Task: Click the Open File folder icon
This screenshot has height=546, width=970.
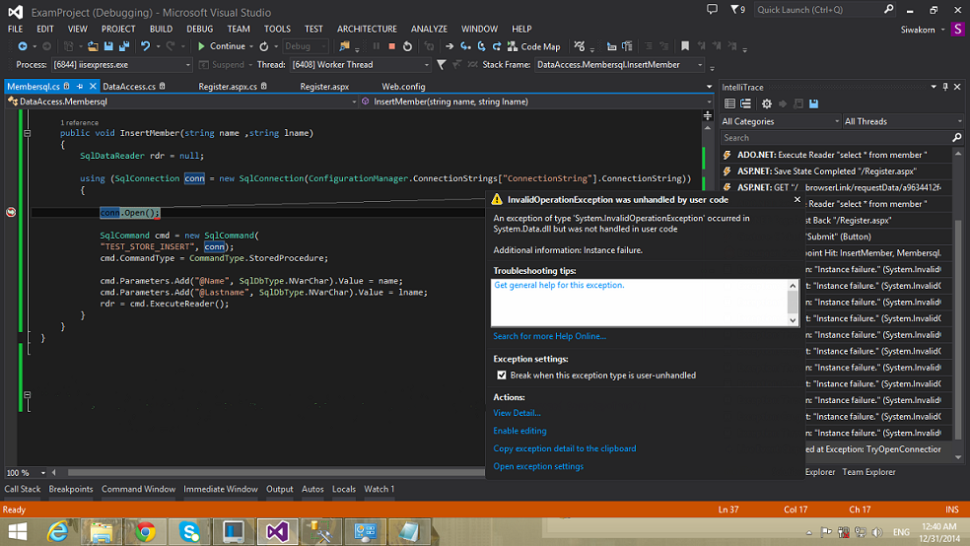Action: tap(93, 46)
